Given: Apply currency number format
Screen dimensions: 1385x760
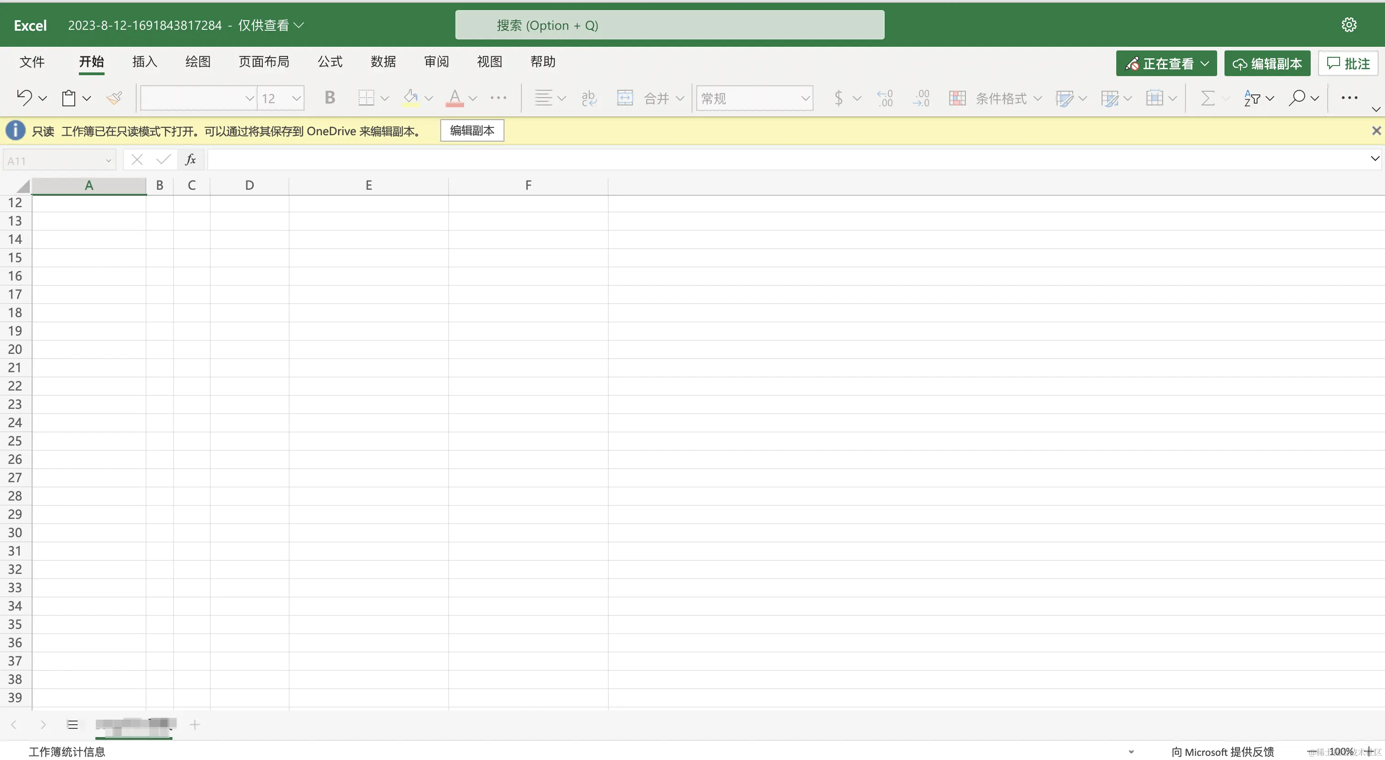Looking at the screenshot, I should tap(839, 98).
